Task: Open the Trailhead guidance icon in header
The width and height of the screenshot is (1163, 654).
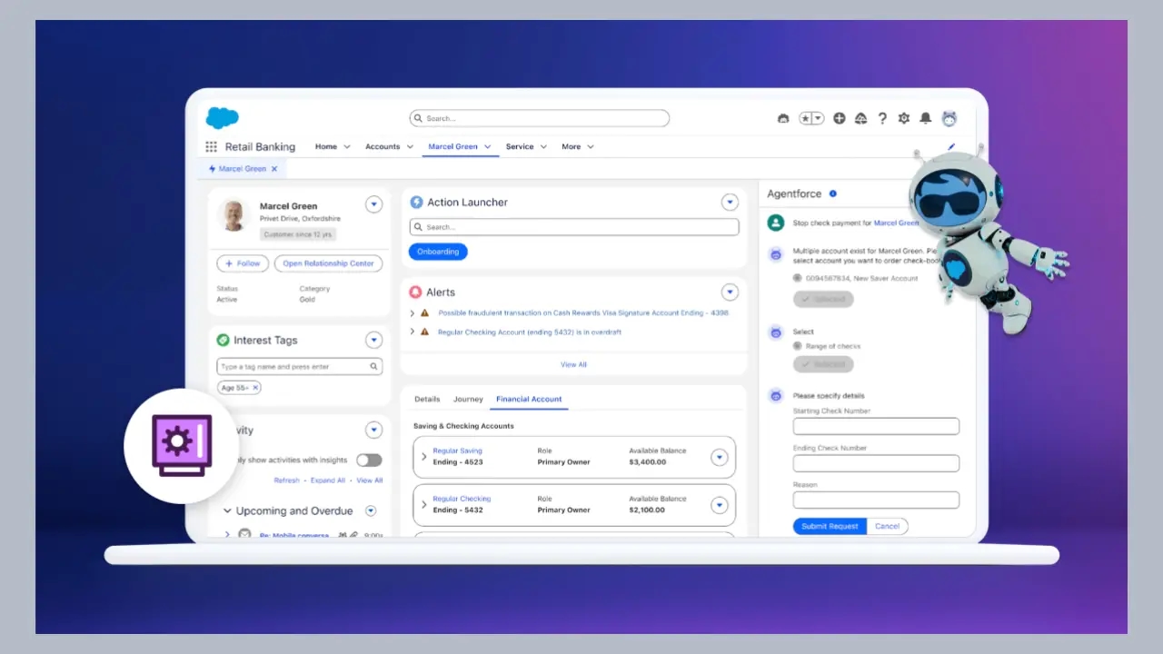Action: tap(783, 118)
